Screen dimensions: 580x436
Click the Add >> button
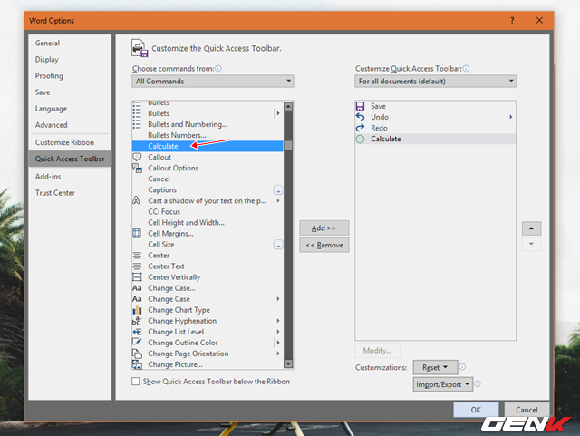(x=324, y=228)
